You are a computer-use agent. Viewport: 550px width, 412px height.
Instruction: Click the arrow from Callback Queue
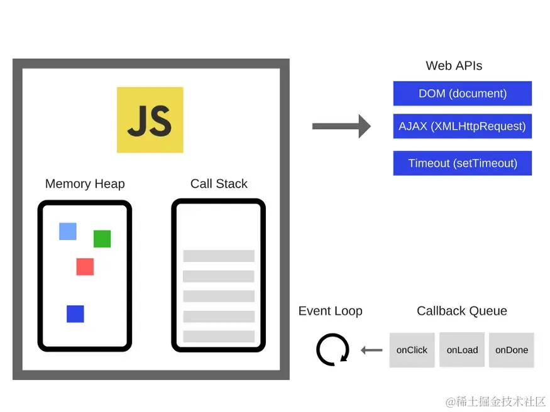coord(371,350)
